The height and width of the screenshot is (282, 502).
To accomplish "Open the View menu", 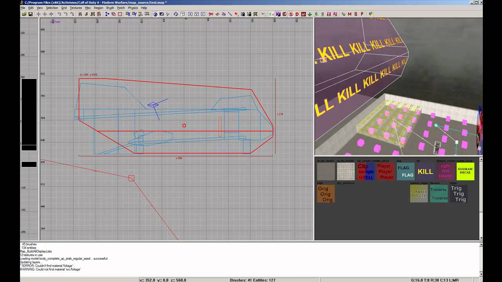I will (x=40, y=8).
